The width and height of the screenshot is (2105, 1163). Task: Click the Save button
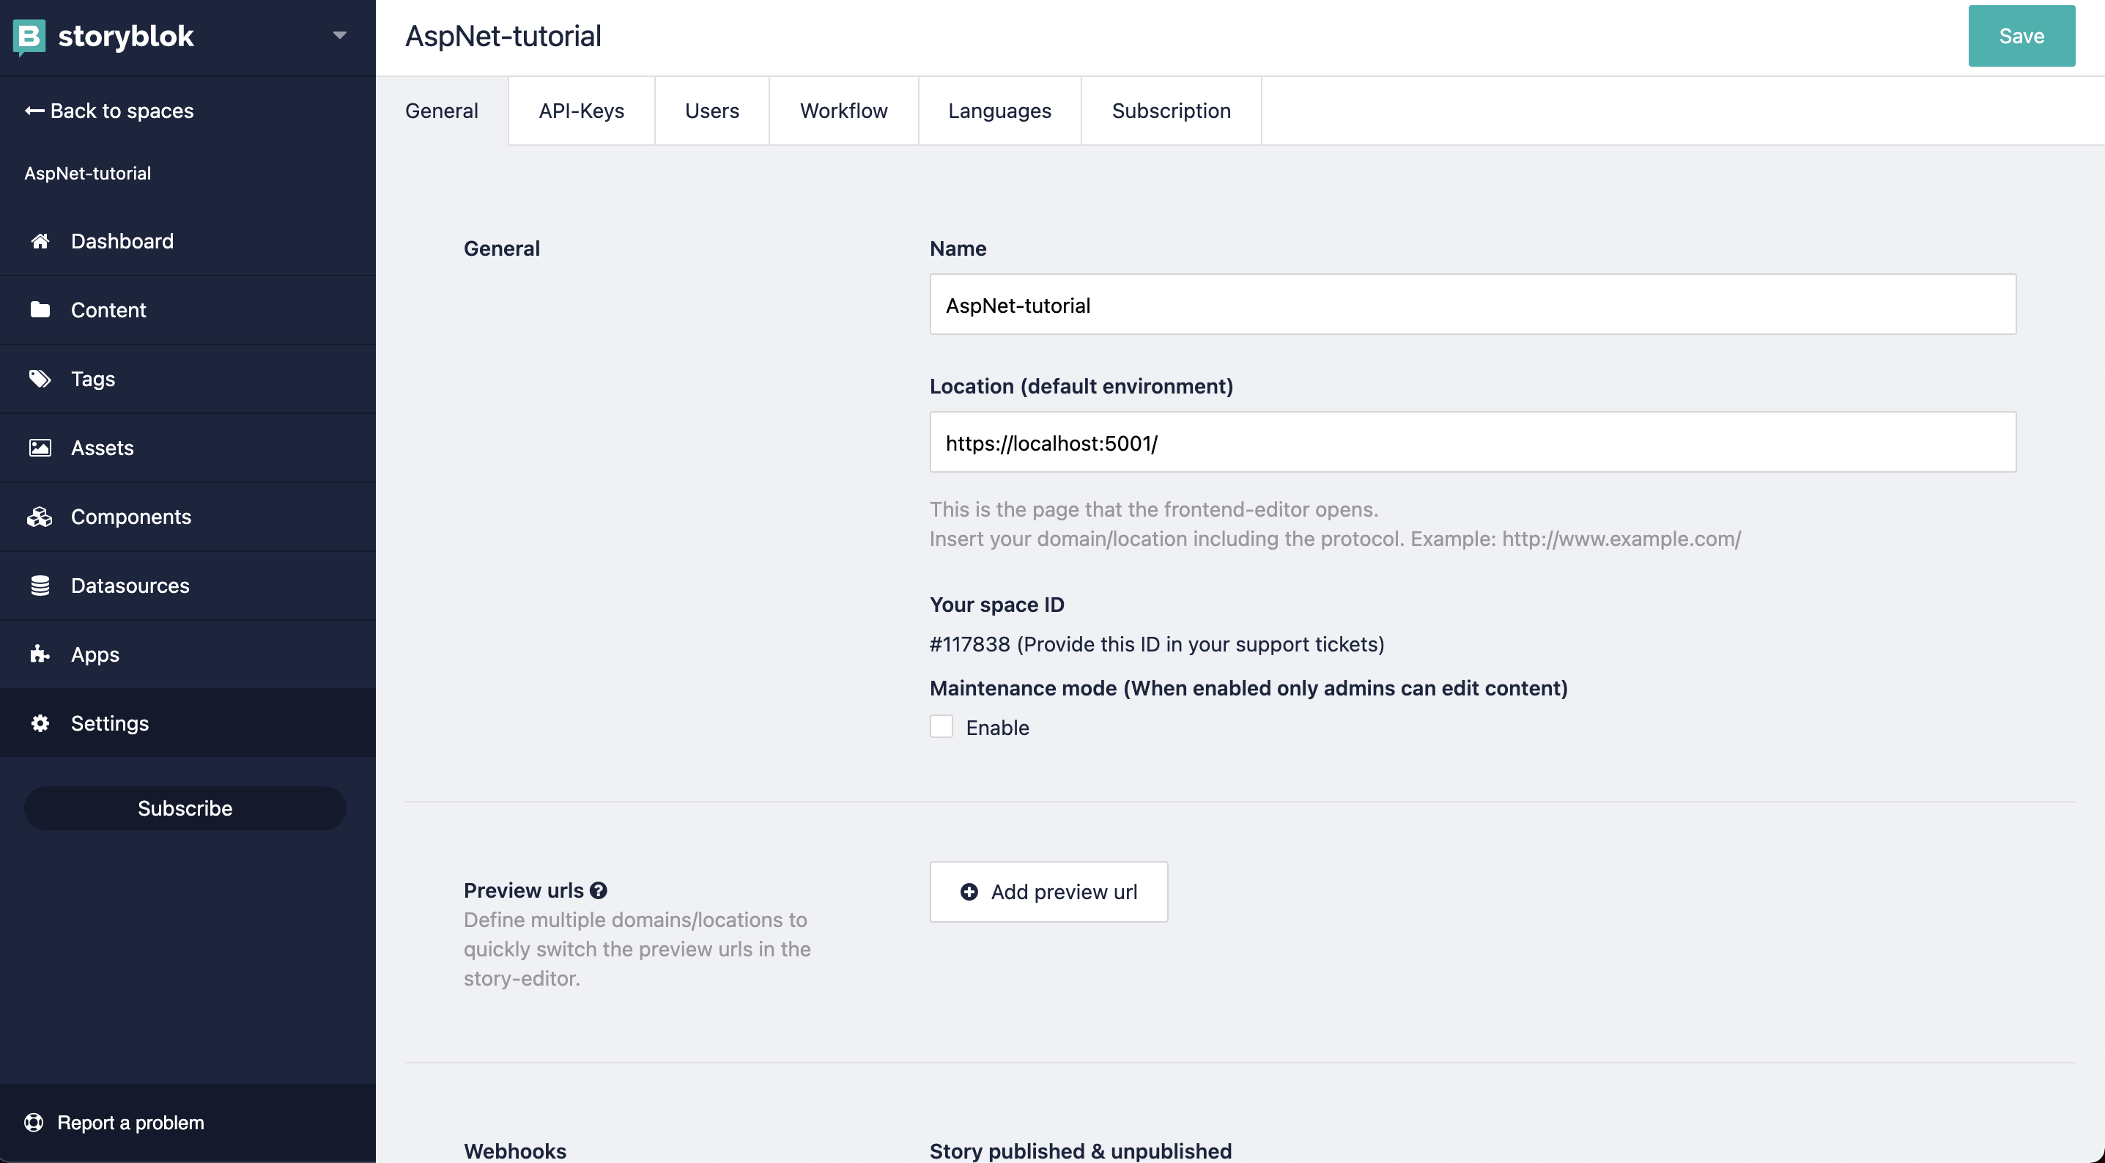click(2021, 36)
